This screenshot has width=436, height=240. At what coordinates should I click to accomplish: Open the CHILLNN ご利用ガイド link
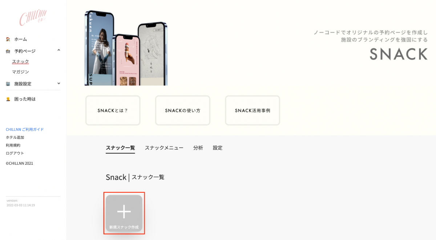click(x=25, y=129)
